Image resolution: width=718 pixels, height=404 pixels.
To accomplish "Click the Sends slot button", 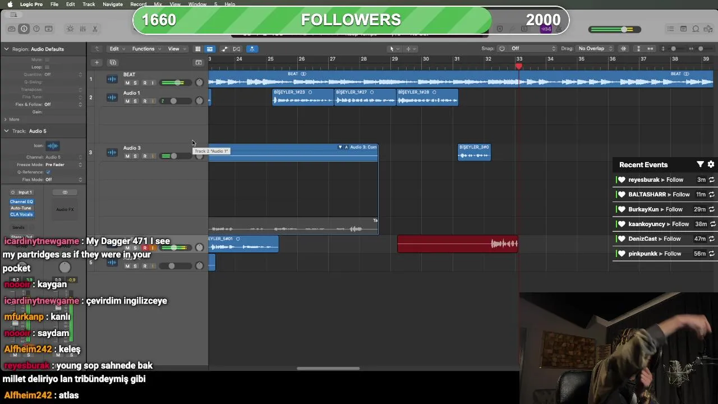I will coord(19,228).
